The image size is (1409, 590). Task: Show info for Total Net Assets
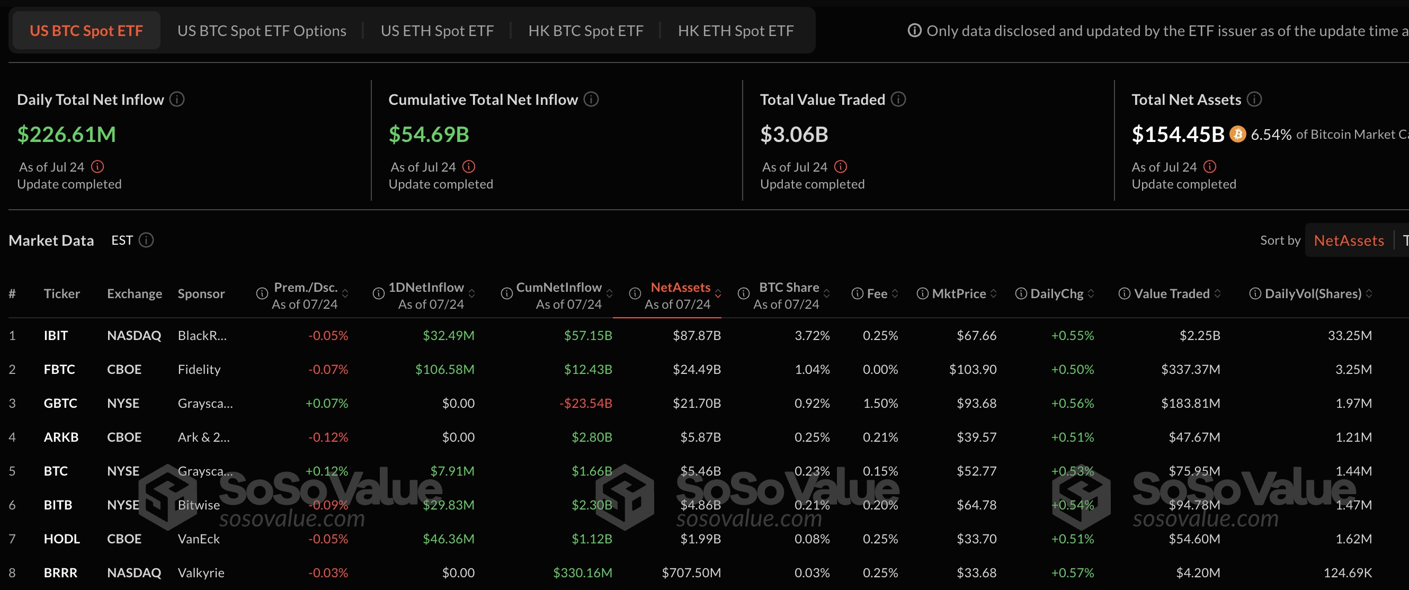[x=1254, y=99]
